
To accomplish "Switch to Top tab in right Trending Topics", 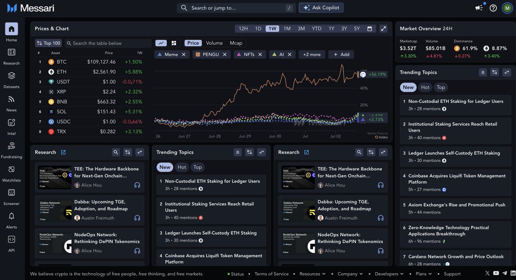I will [x=441, y=87].
